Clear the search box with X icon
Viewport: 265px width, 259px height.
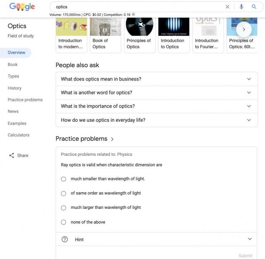tap(227, 7)
